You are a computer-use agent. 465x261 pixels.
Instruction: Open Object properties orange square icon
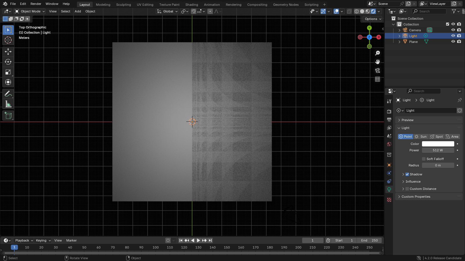389,165
